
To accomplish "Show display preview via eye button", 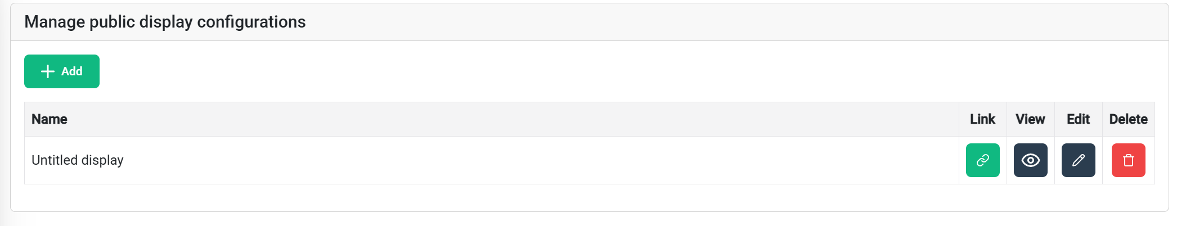I will click(x=1030, y=160).
